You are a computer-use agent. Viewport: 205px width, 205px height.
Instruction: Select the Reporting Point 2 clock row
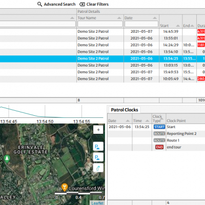coord(156,134)
